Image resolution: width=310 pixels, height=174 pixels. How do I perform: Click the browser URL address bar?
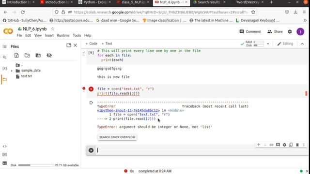coord(161,12)
